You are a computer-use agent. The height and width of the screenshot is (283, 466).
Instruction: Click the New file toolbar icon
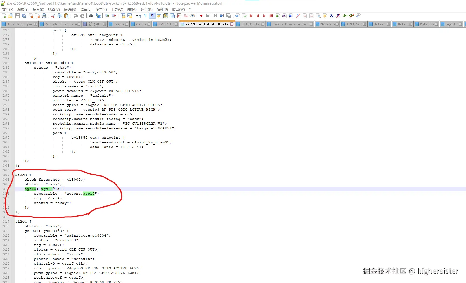(x=4, y=16)
